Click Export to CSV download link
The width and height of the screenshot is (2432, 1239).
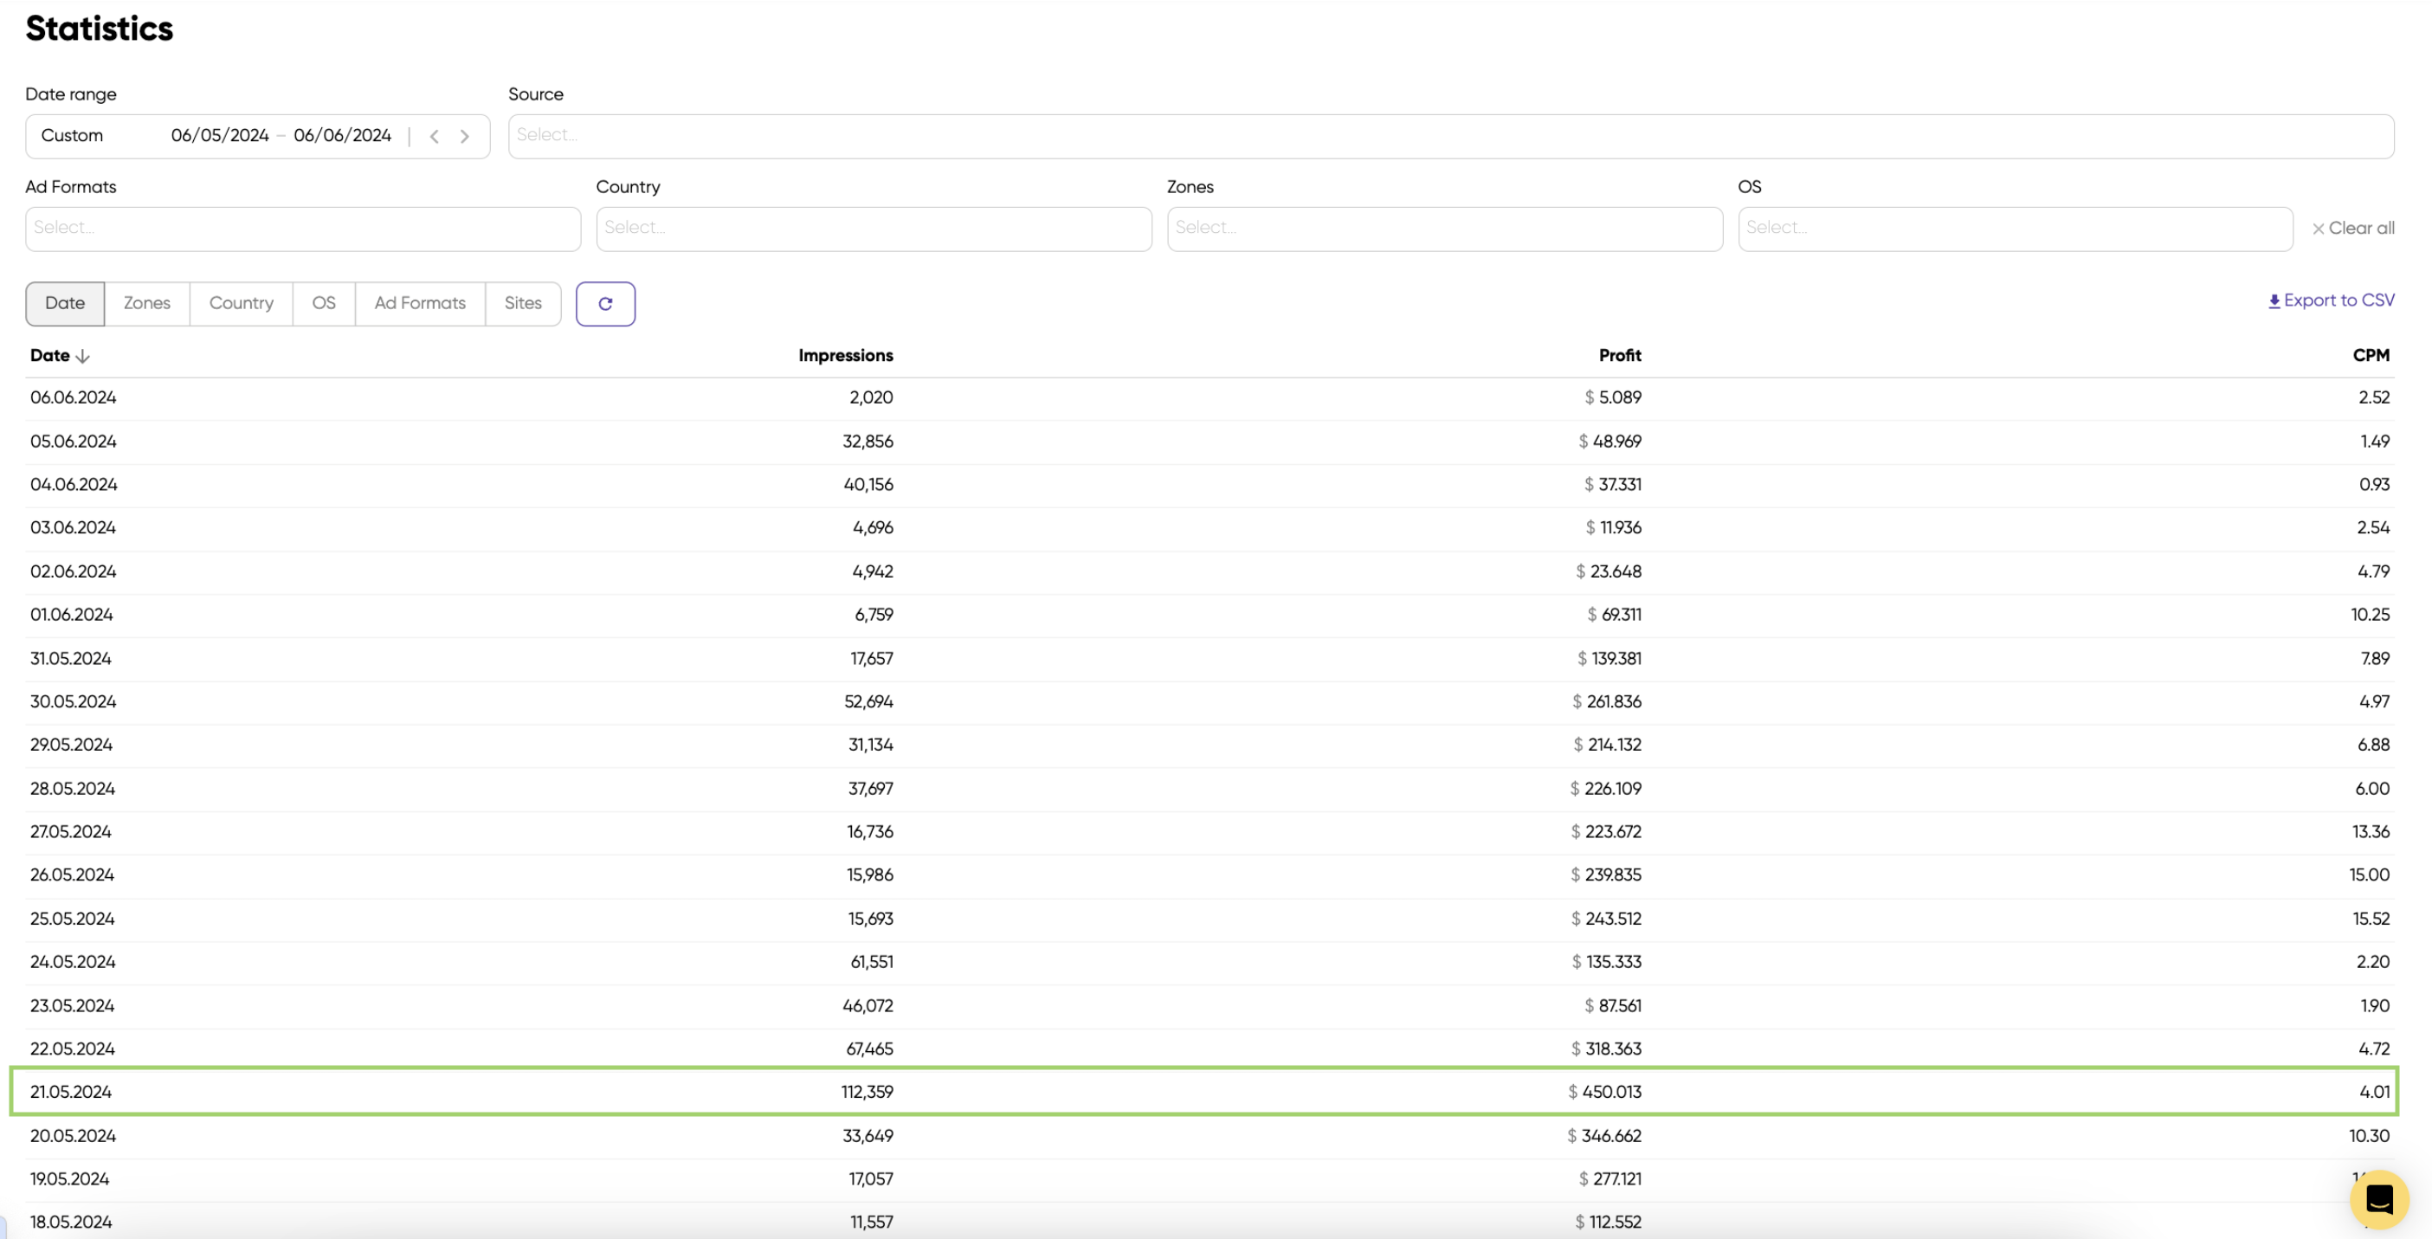pyautogui.click(x=2331, y=300)
